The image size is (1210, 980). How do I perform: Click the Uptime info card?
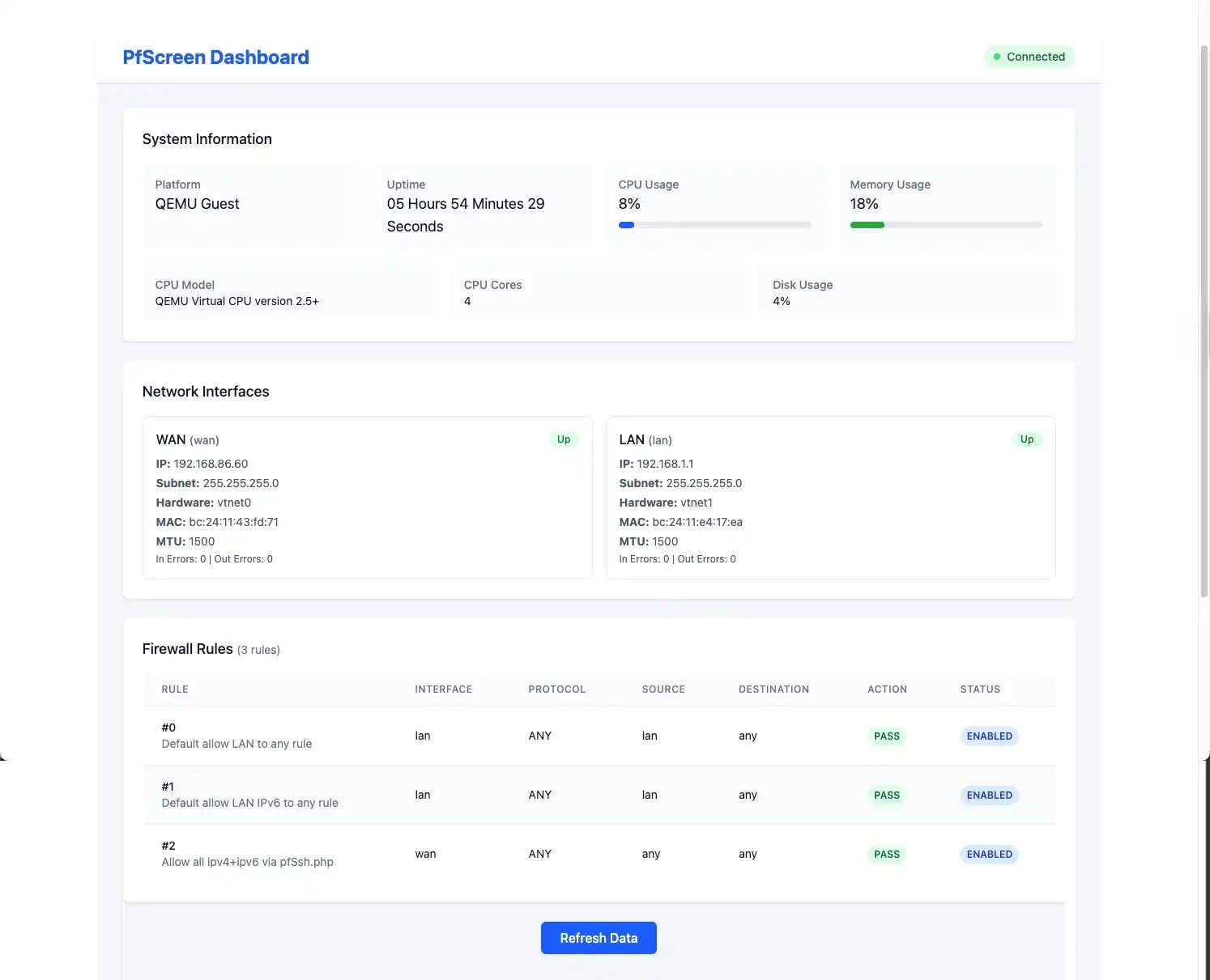point(484,206)
